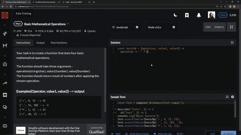The image size is (241, 135).
Task: Click VIEW SOLUTIONS link
Action: pyautogui.click(x=137, y=133)
